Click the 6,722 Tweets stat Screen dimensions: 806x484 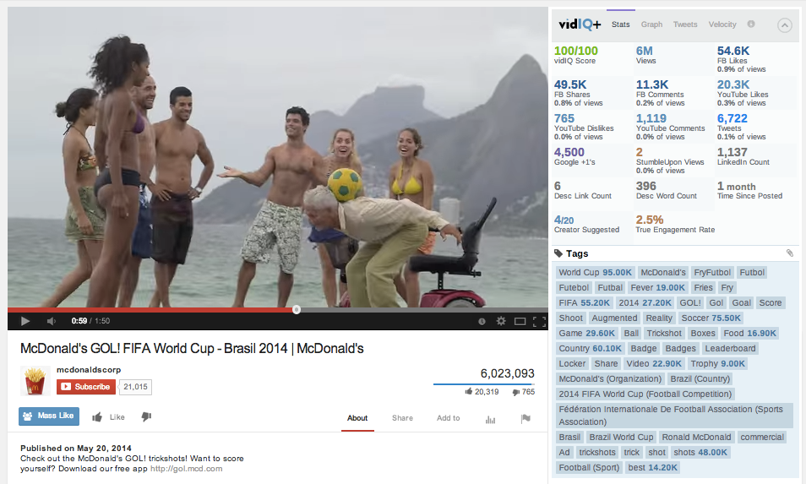[x=741, y=127]
